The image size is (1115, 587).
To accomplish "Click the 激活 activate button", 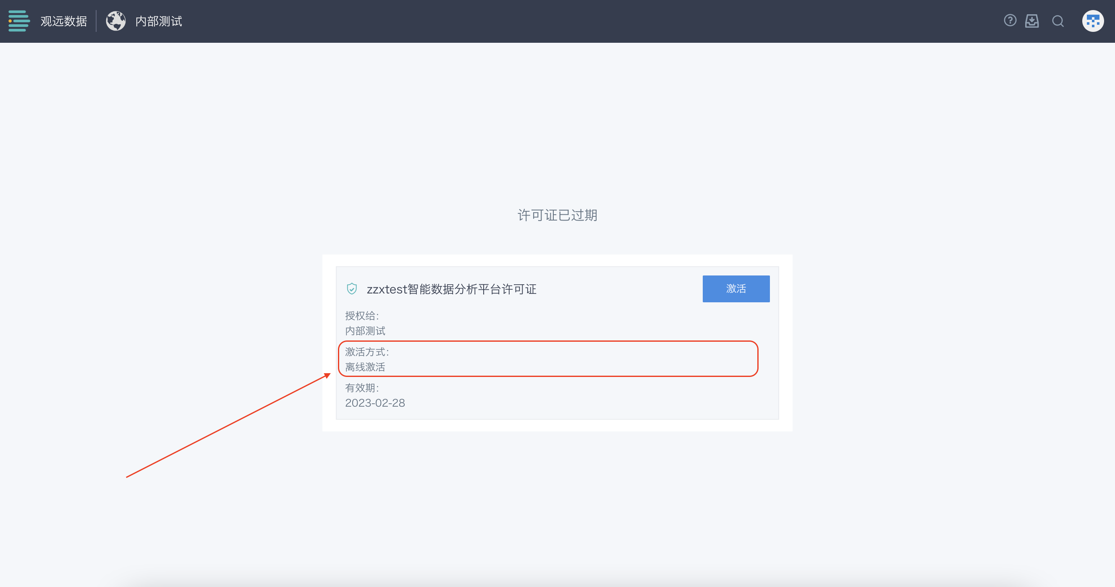I will 736,289.
